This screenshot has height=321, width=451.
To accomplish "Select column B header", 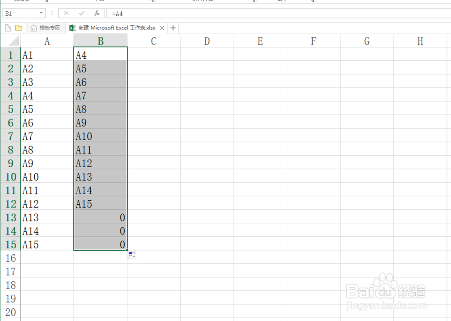I will tap(101, 41).
